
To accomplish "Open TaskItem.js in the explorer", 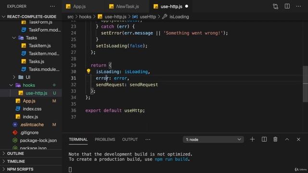I will [39, 46].
